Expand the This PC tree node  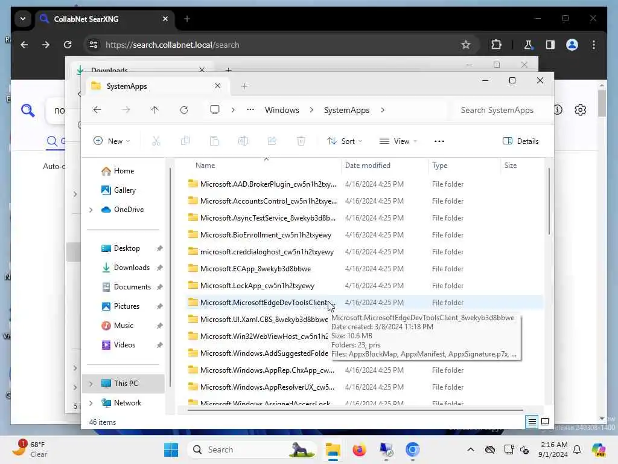pos(91,384)
